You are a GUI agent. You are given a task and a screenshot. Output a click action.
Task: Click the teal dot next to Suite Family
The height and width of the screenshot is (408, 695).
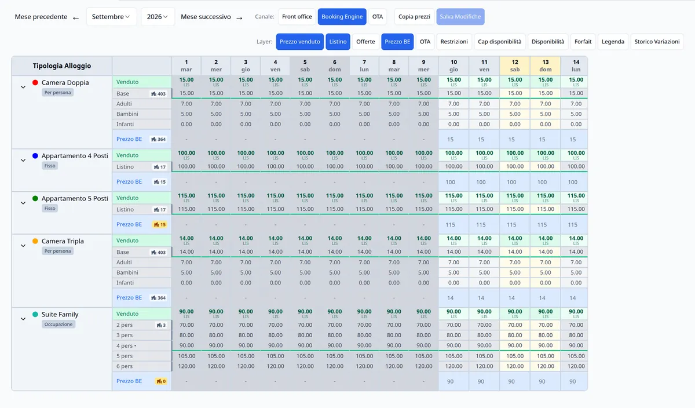pos(35,314)
